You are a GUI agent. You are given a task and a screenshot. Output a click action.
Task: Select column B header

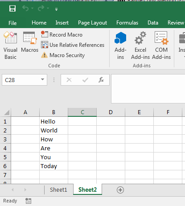(53, 112)
